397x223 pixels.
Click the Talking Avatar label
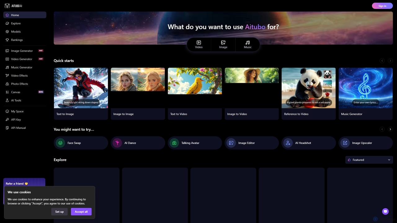pyautogui.click(x=190, y=143)
